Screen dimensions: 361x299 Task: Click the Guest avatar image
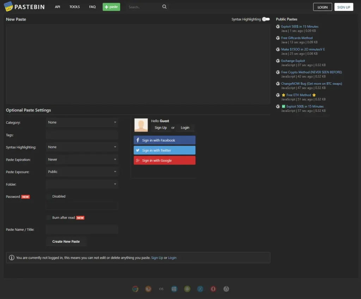tap(141, 125)
